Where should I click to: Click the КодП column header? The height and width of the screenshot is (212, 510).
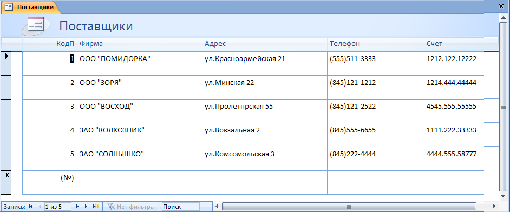point(50,44)
